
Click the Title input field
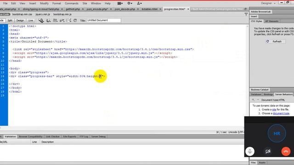(x=104, y=20)
